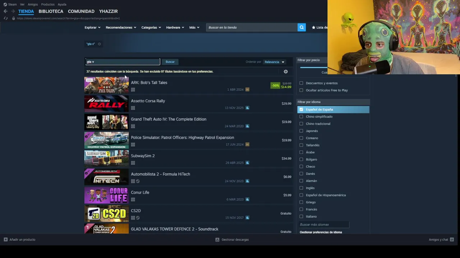Switch to the BIBLIOTECA tab
The height and width of the screenshot is (258, 460).
51,11
